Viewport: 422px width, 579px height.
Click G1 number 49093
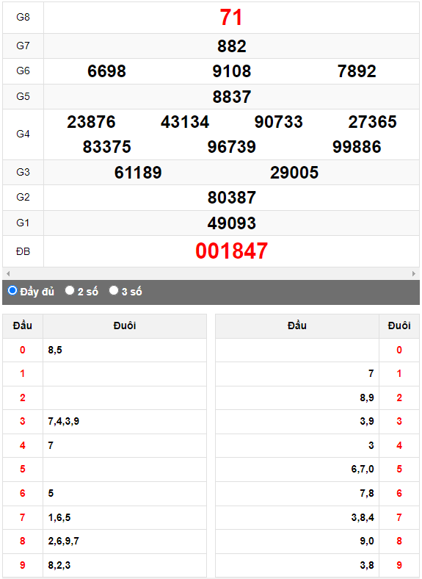(232, 223)
